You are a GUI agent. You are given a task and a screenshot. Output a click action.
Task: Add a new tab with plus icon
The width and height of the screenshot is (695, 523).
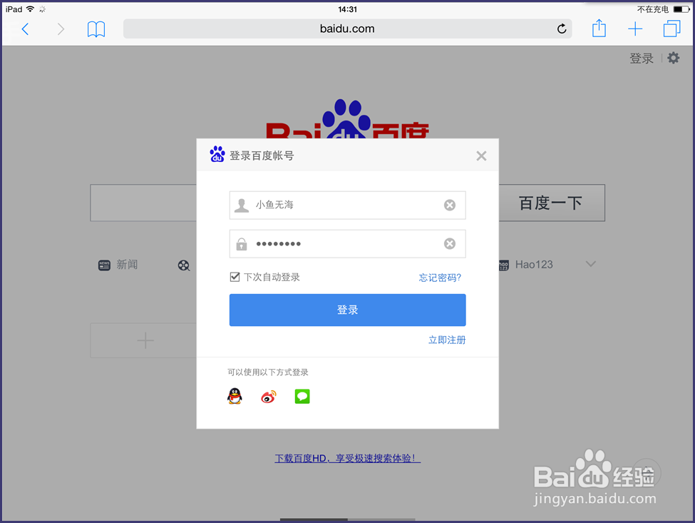635,29
